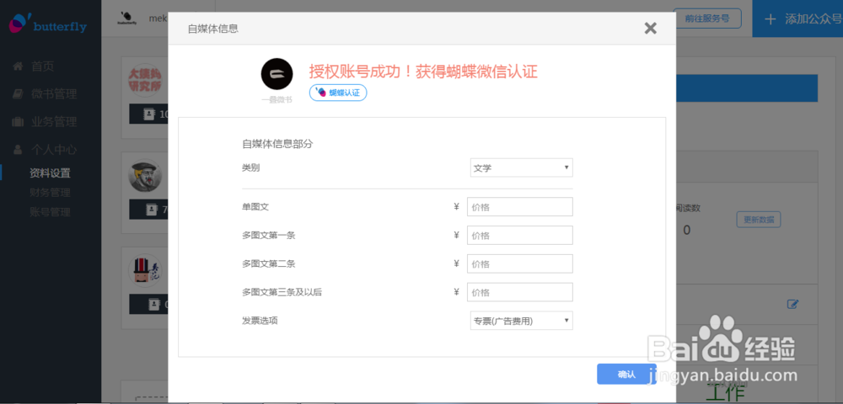Click the masked-face account avatar
This screenshot has width=843, height=404.
click(145, 175)
